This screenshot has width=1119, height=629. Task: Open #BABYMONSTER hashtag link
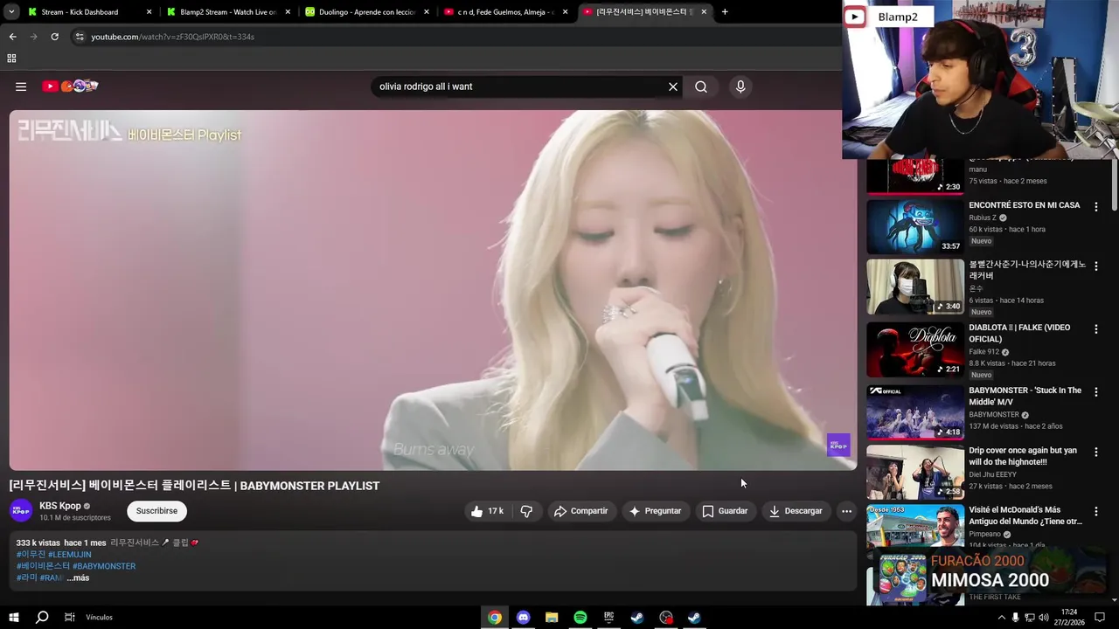(104, 566)
